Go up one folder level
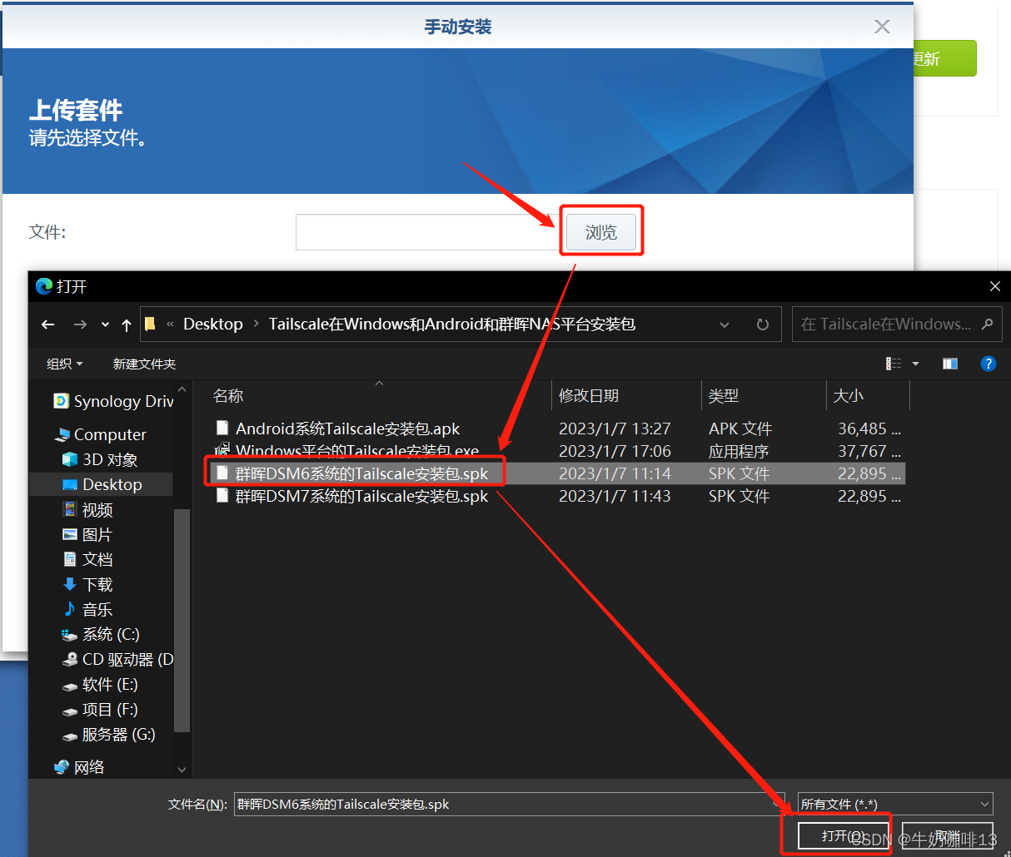Image resolution: width=1011 pixels, height=857 pixels. click(x=127, y=324)
